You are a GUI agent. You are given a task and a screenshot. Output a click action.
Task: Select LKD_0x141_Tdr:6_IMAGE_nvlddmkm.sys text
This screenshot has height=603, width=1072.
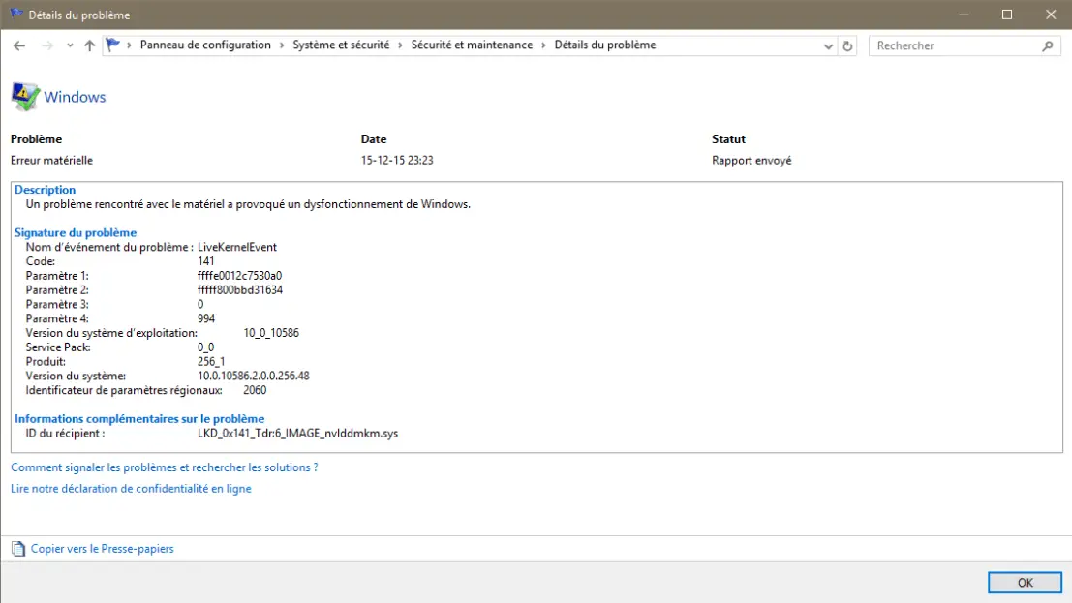click(297, 434)
